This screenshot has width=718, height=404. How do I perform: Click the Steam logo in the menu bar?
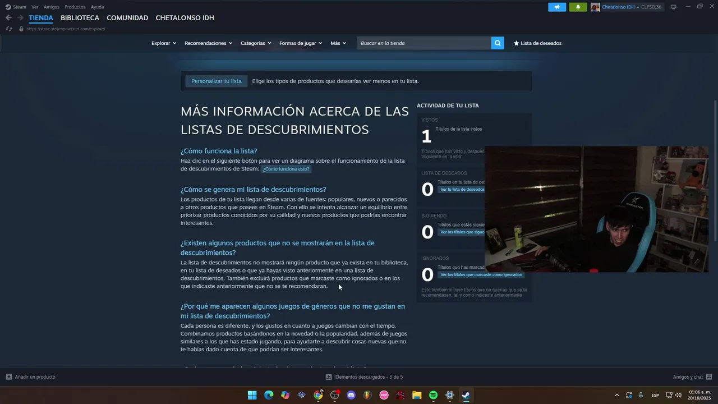tap(8, 7)
